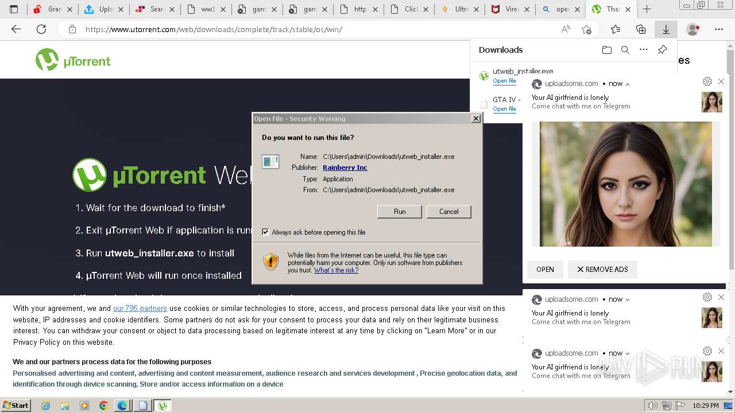This screenshot has width=735, height=413.
Task: Switch to the Gran browser tab
Action: point(52,9)
